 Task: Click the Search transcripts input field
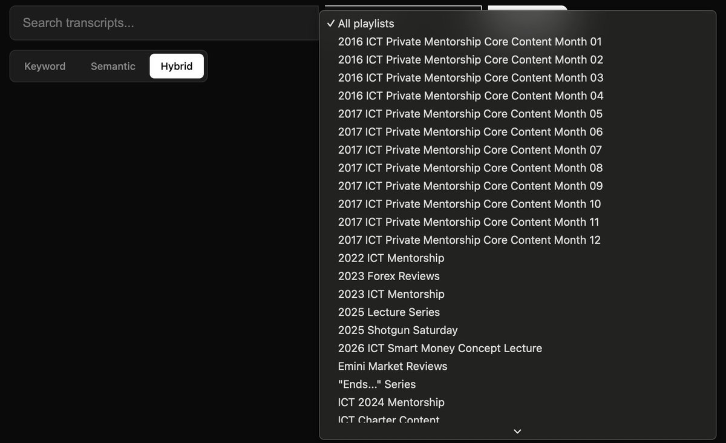(x=165, y=23)
